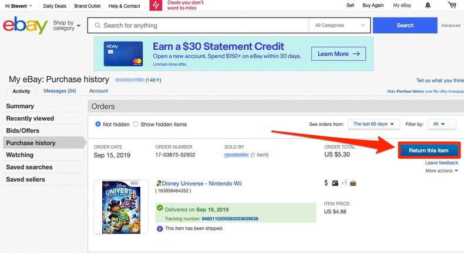Click the Return this item button
This screenshot has width=464, height=253.
(x=428, y=151)
